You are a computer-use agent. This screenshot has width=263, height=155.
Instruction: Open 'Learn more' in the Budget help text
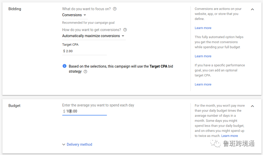pyautogui.click(x=229, y=136)
